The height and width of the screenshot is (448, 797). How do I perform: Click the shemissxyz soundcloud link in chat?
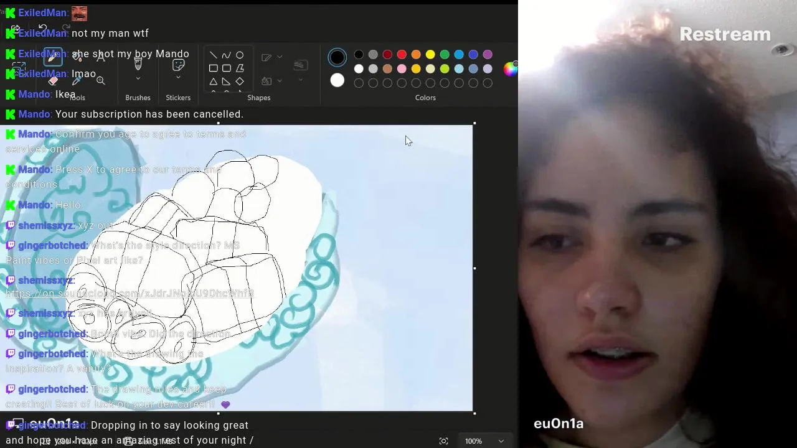coord(130,293)
